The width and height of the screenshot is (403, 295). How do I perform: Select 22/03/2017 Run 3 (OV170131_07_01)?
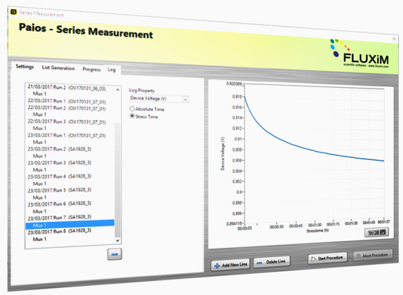67,122
